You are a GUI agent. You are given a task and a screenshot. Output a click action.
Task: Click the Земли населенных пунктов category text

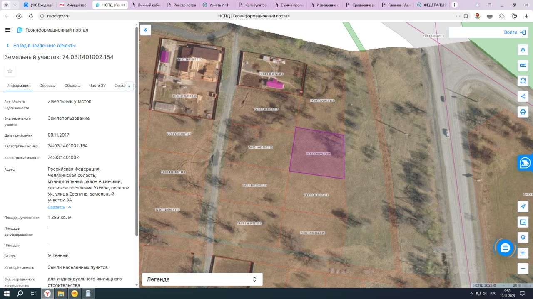pos(78,267)
